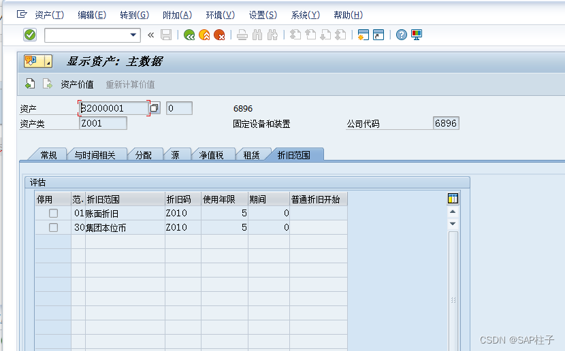Switch to the 与时间相关 tab

(95, 155)
